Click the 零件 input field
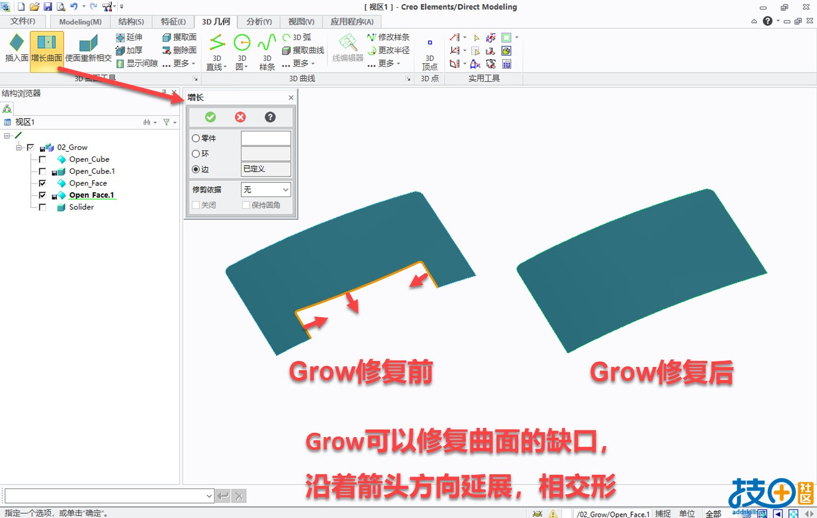This screenshot has width=817, height=518. [x=266, y=138]
